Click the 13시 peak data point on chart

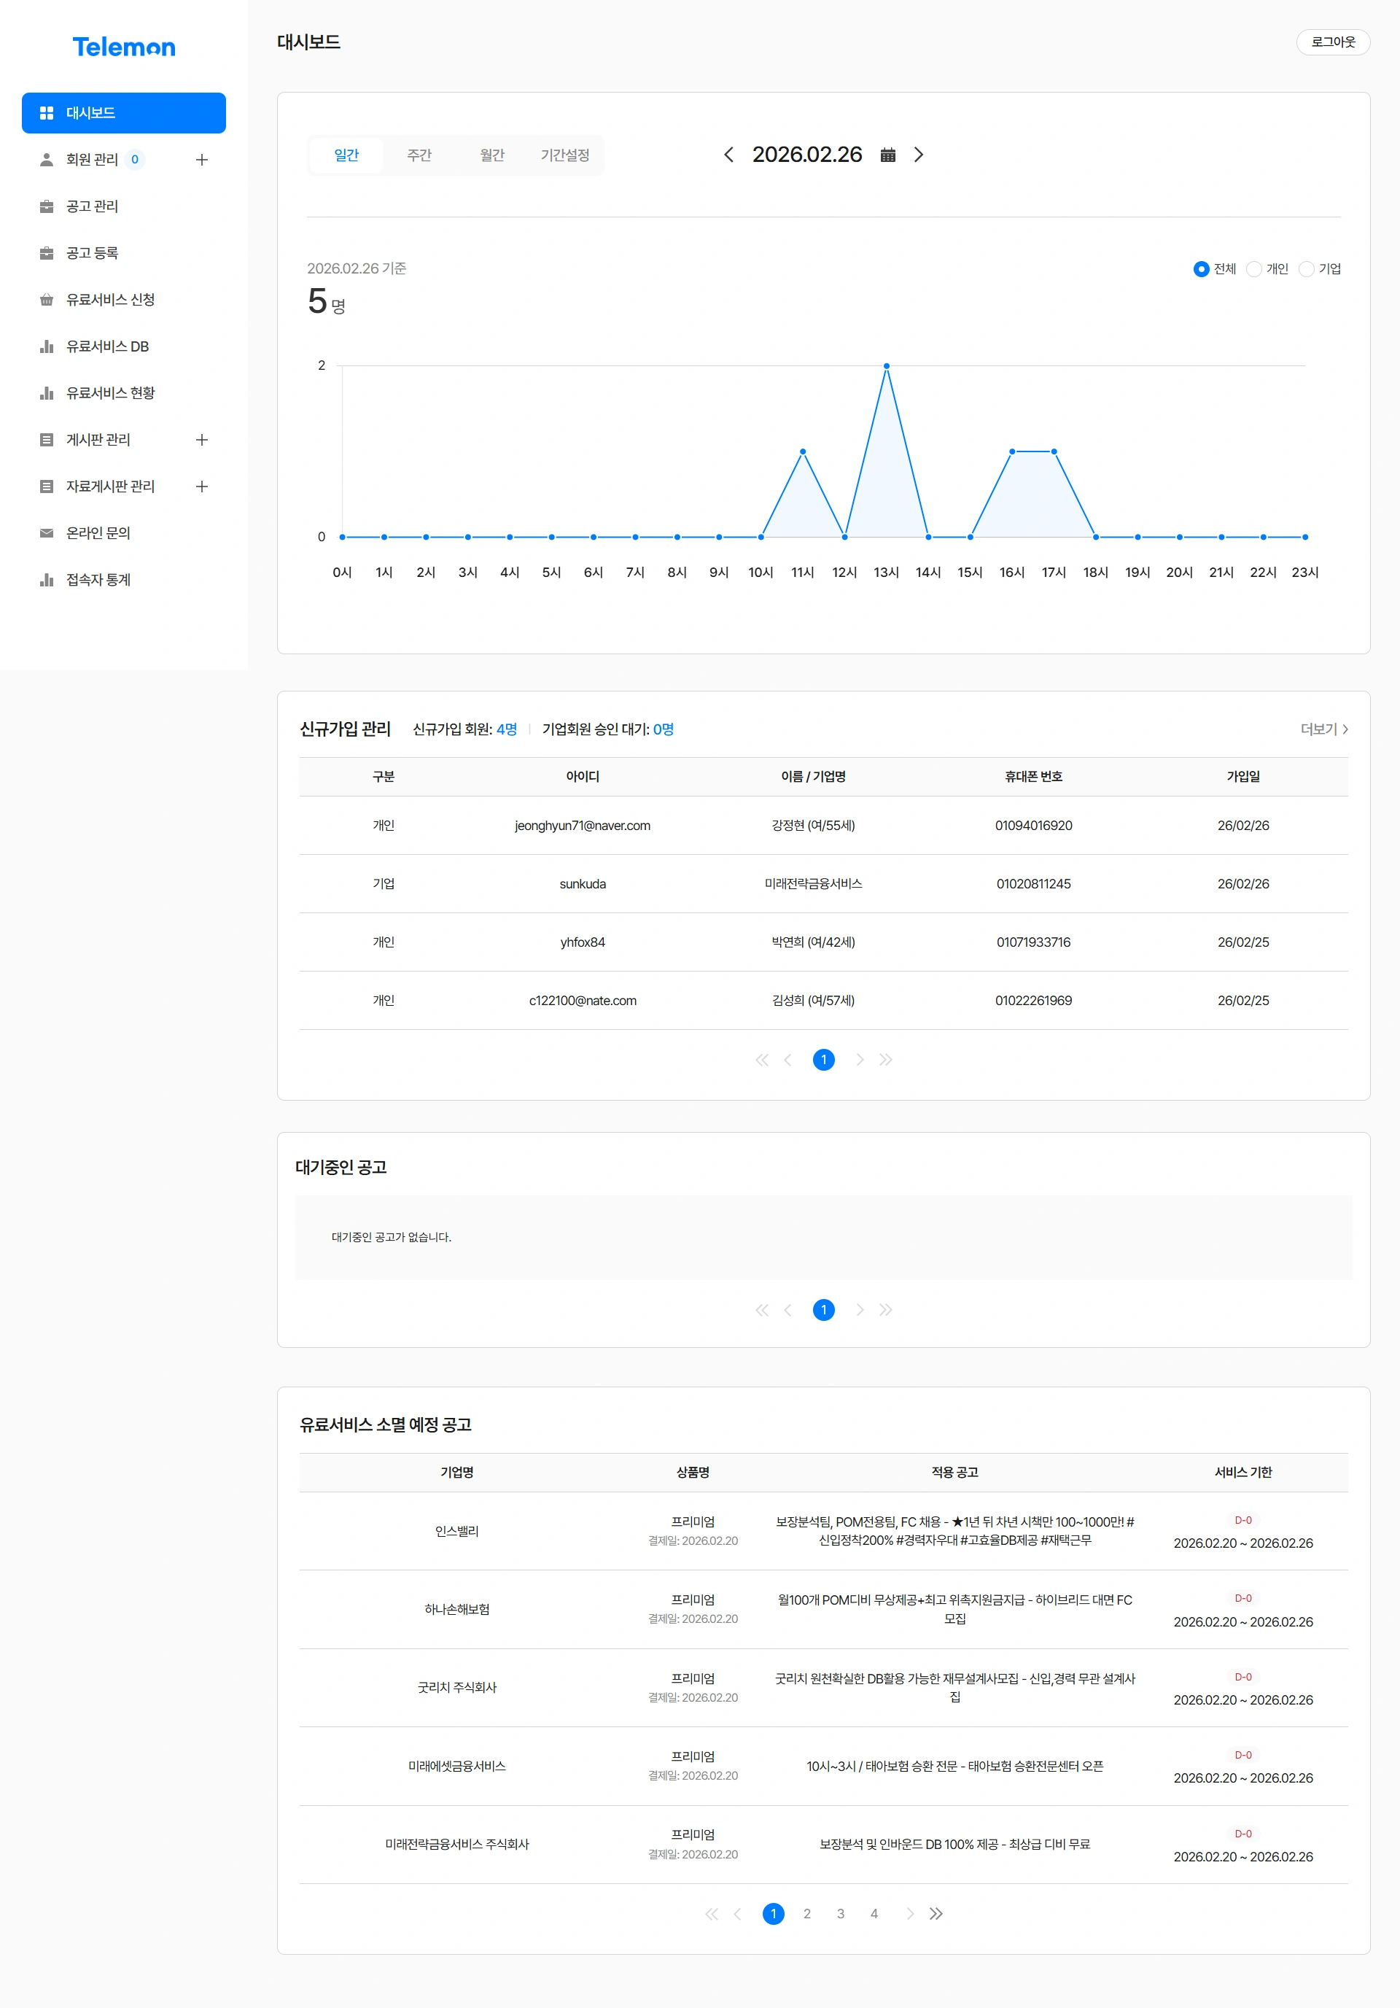[886, 365]
